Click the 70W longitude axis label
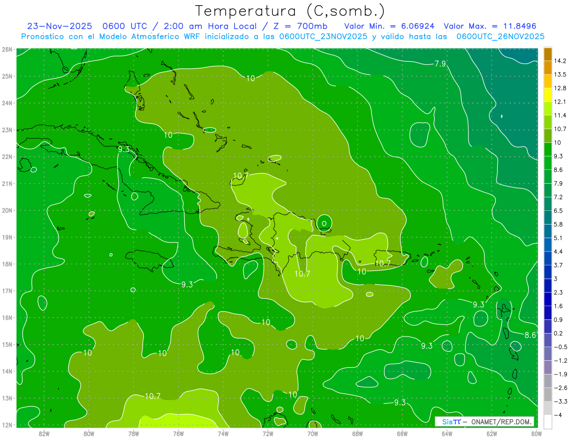This screenshot has height=440, width=570. point(313,433)
